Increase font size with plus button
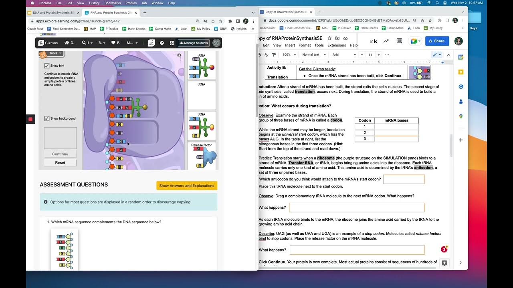Viewport: 513px width, 288px height. (x=378, y=54)
